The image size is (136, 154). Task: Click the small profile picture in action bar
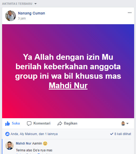tap(123, 123)
